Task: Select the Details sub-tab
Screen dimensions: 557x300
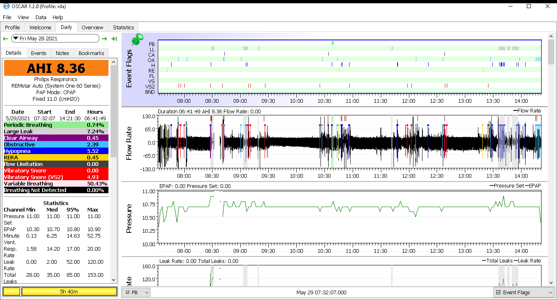Action: coord(14,53)
